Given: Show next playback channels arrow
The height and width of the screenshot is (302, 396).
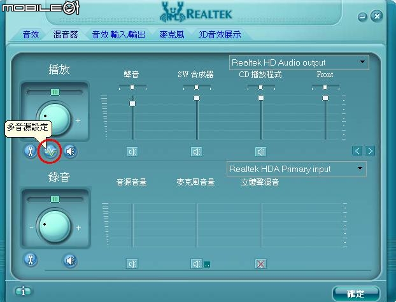Looking at the screenshot, I should [x=370, y=151].
